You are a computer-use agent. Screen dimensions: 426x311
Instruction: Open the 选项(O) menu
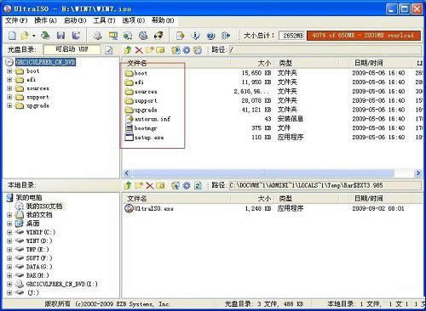pos(134,20)
